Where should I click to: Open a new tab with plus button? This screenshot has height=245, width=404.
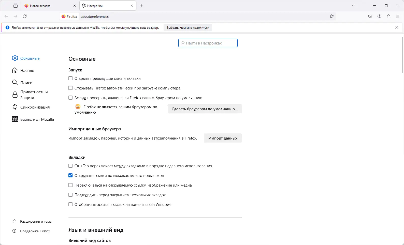pyautogui.click(x=141, y=6)
